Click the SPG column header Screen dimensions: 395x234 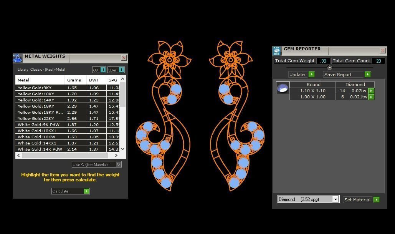(113, 80)
